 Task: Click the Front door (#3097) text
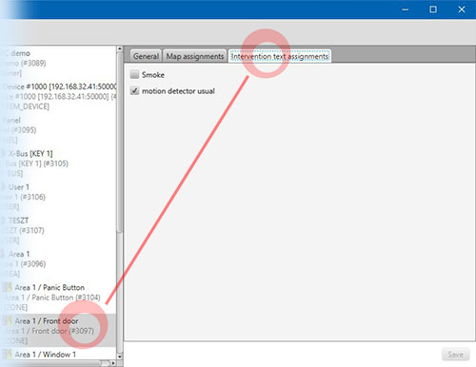50,331
